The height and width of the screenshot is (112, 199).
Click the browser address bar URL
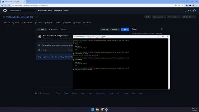[x=31, y=6]
